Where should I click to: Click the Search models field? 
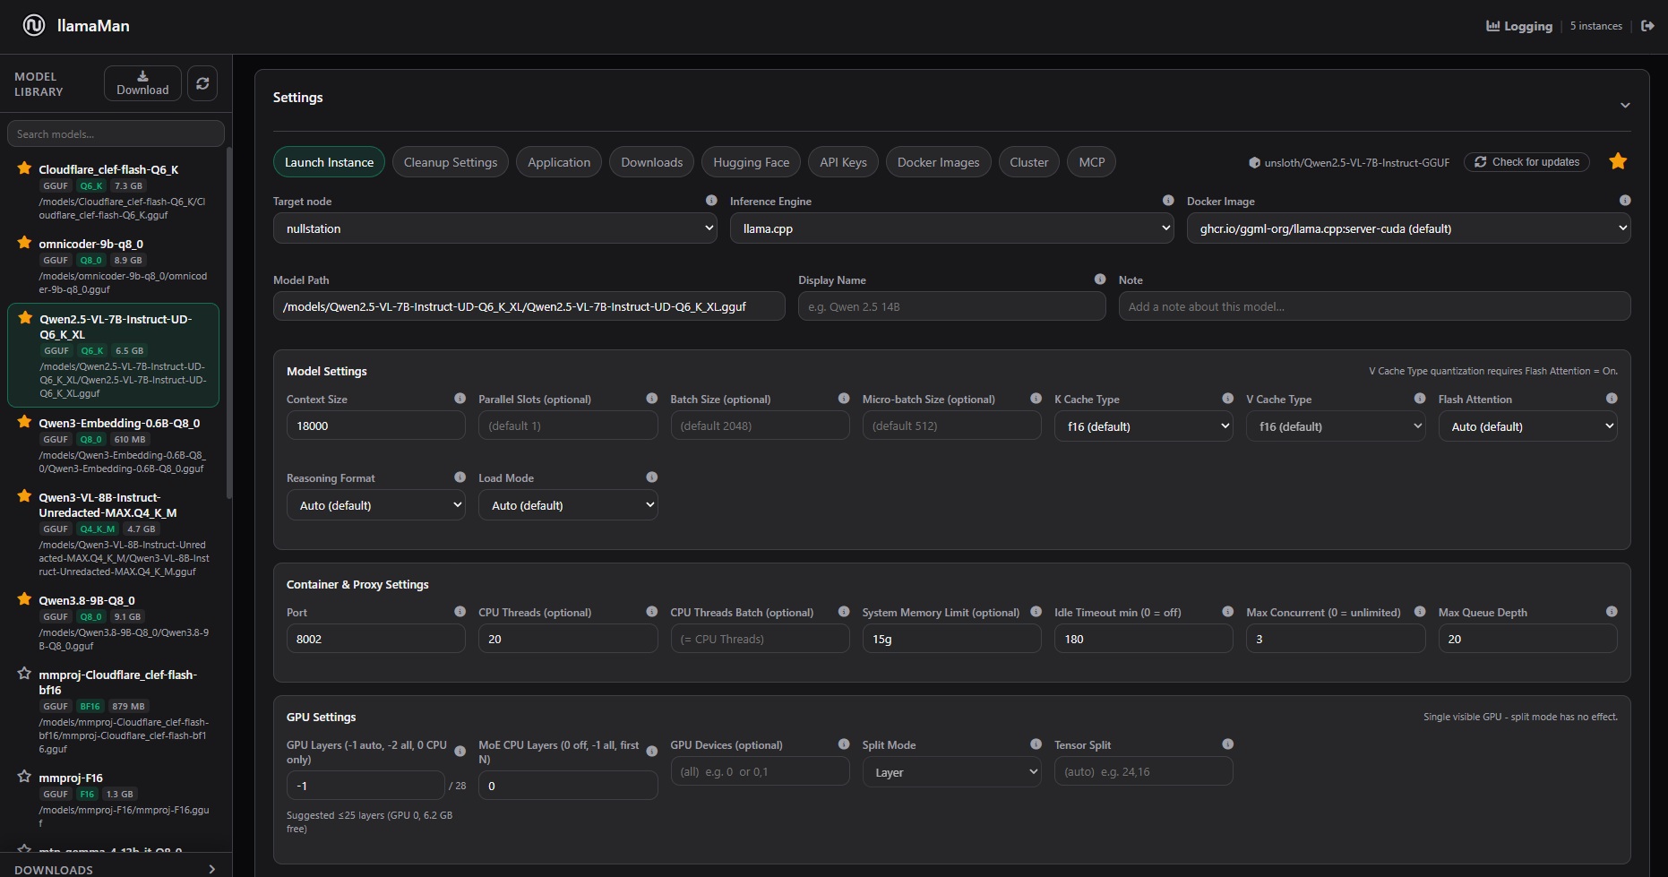pyautogui.click(x=116, y=133)
